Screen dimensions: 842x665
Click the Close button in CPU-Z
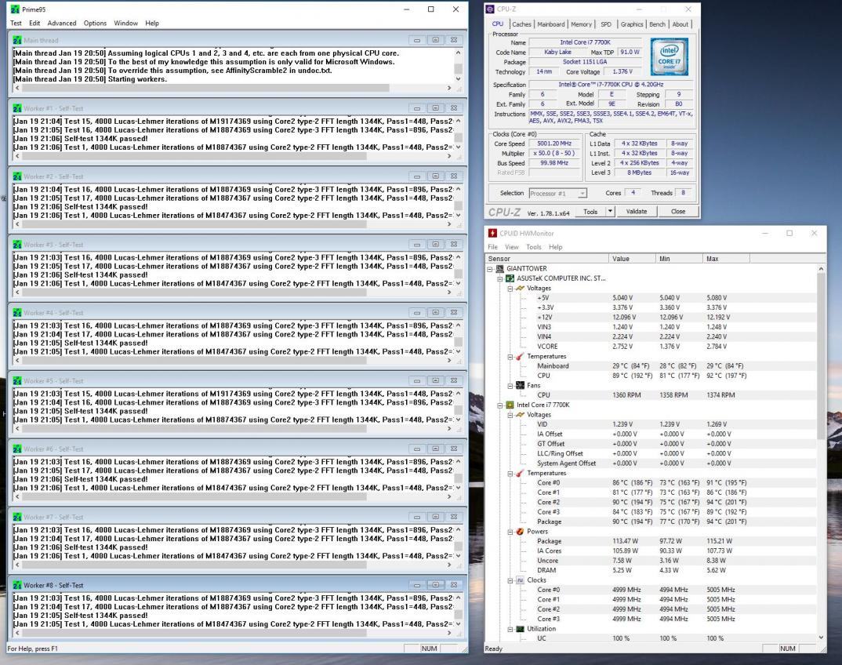coord(677,212)
